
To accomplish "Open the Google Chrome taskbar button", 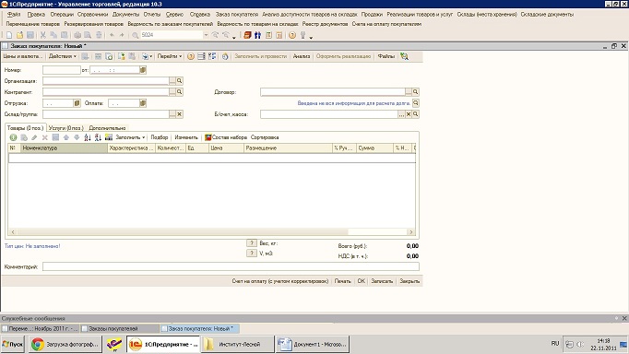I will (x=65, y=345).
